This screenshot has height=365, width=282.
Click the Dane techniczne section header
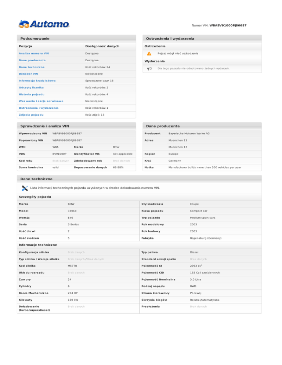click(x=36, y=178)
